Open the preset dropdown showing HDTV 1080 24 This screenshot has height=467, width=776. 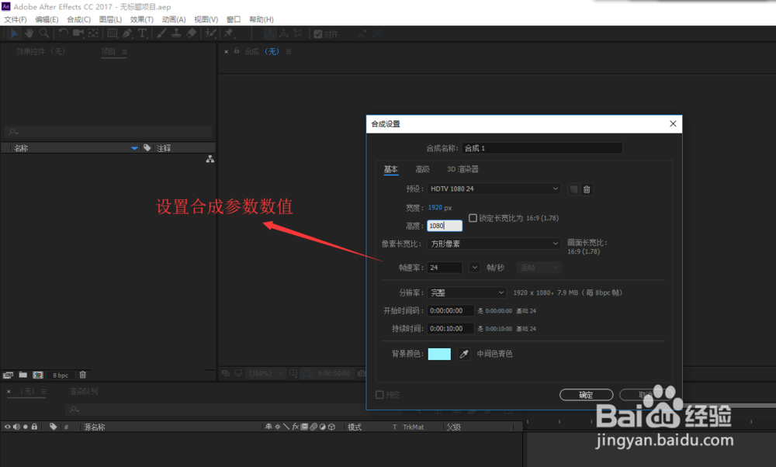pyautogui.click(x=494, y=189)
